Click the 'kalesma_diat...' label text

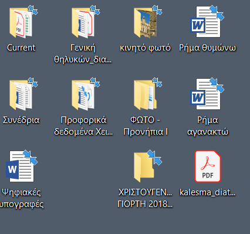[x=208, y=192]
